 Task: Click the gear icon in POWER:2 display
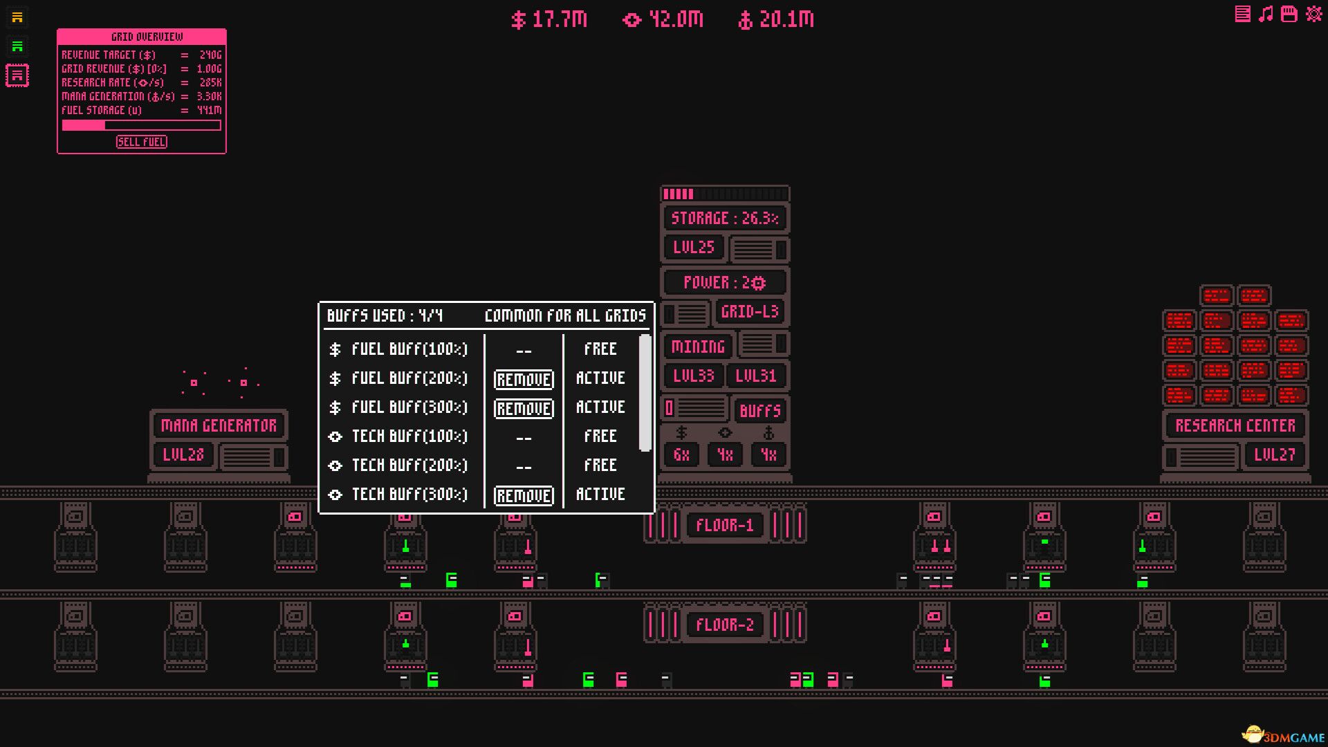pyautogui.click(x=757, y=282)
